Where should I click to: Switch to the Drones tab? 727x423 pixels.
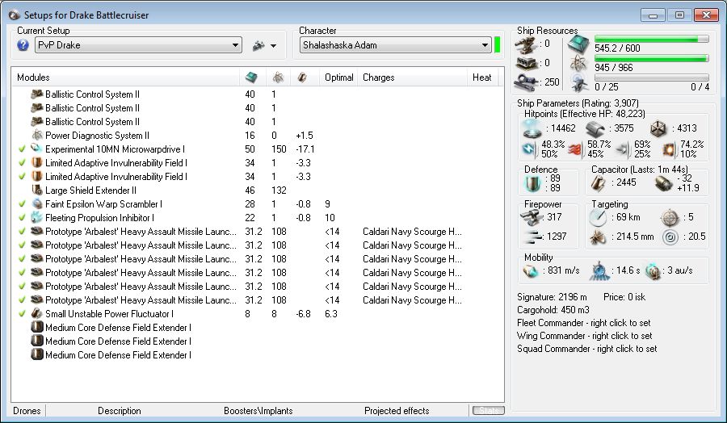click(x=27, y=411)
